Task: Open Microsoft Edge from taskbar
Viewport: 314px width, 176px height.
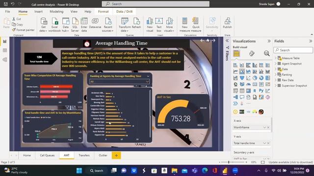Action: click(205, 171)
